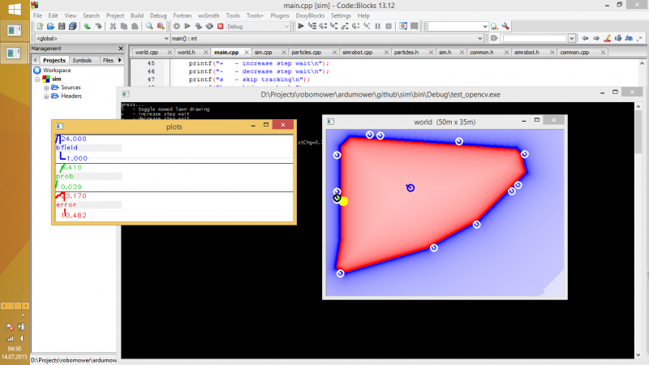Click the Run to cursor debug icon
This screenshot has width=649, height=365.
click(x=312, y=27)
